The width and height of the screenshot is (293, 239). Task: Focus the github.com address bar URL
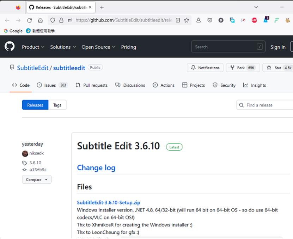[124, 20]
